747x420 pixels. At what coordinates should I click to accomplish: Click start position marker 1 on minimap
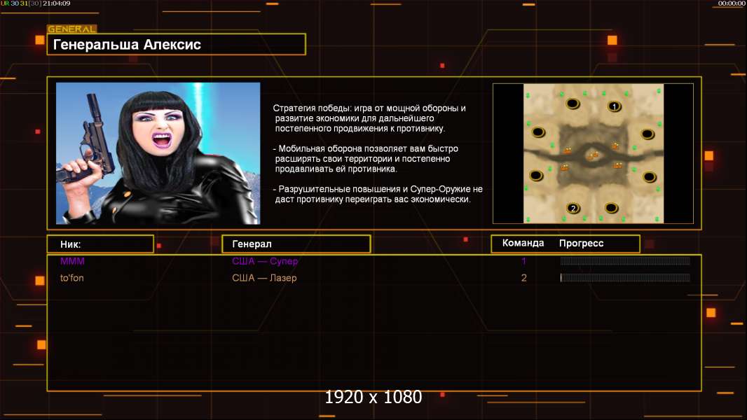point(615,106)
